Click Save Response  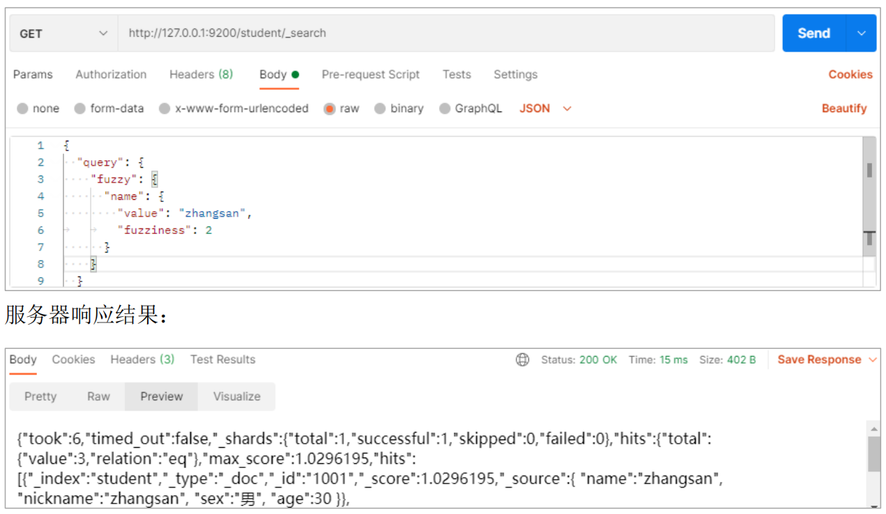coord(819,359)
